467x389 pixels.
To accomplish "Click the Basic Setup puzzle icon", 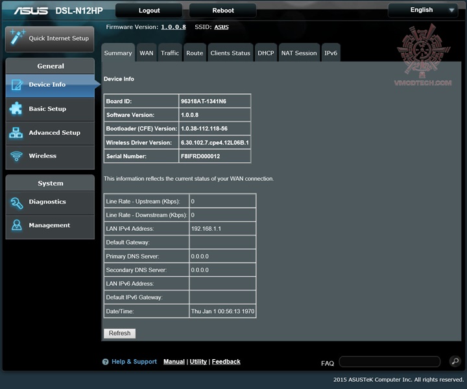I will (x=16, y=108).
